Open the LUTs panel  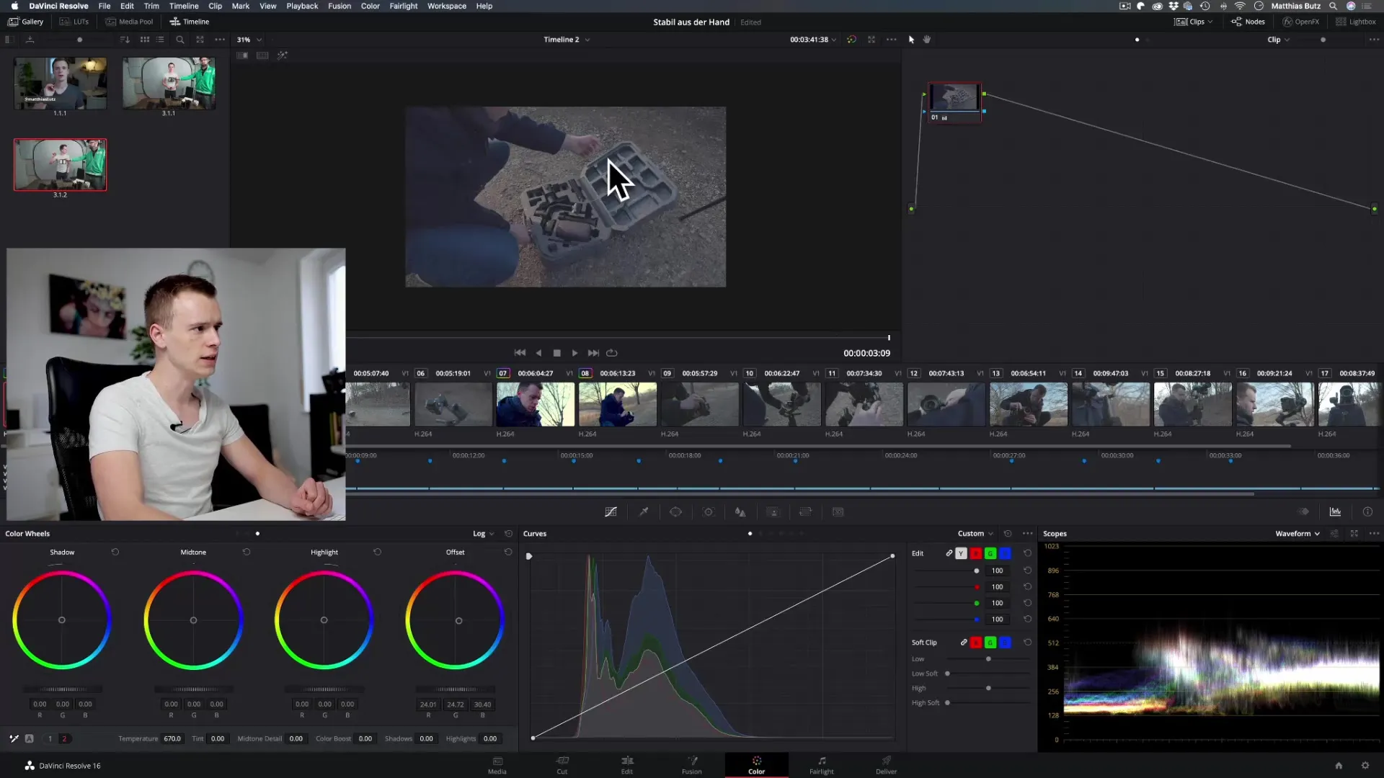coord(74,22)
